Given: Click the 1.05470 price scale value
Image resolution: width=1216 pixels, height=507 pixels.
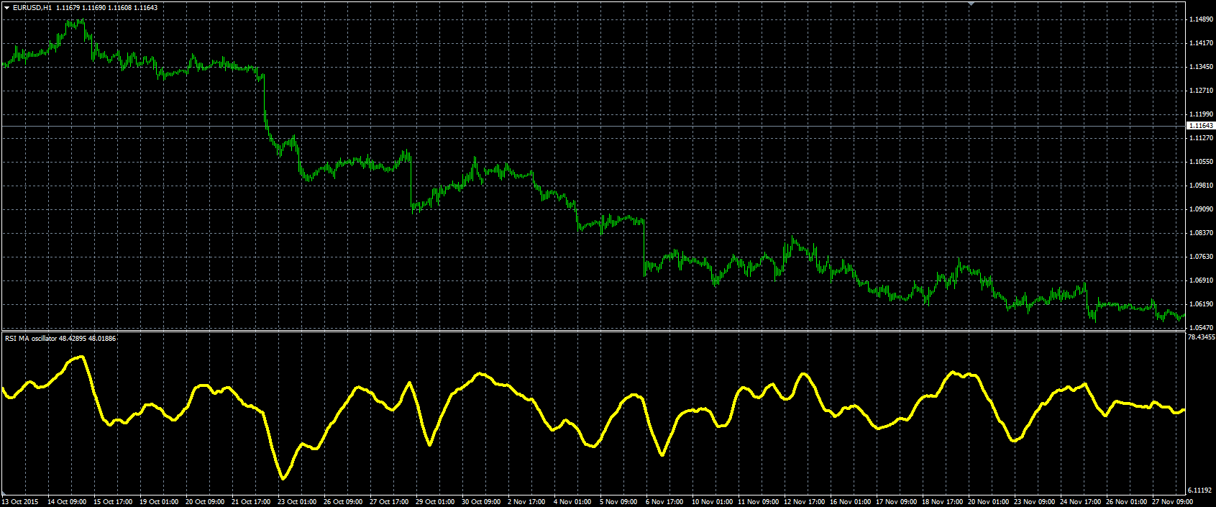Looking at the screenshot, I should click(1202, 328).
